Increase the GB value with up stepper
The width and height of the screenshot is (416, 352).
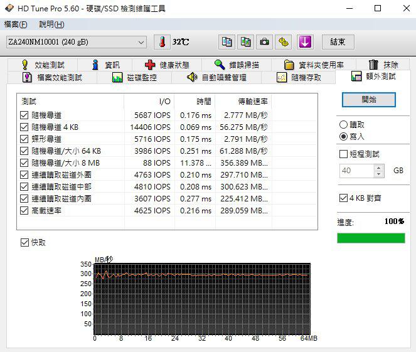coord(378,168)
